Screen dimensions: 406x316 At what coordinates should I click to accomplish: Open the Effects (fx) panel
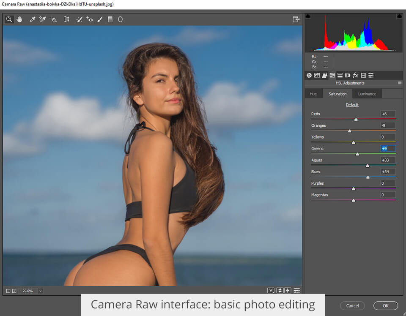356,75
